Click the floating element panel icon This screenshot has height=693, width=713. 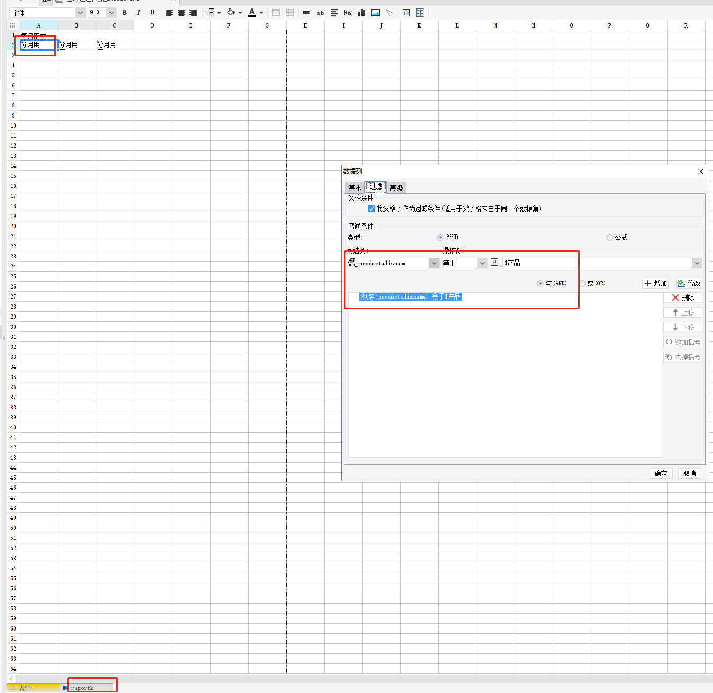click(420, 13)
